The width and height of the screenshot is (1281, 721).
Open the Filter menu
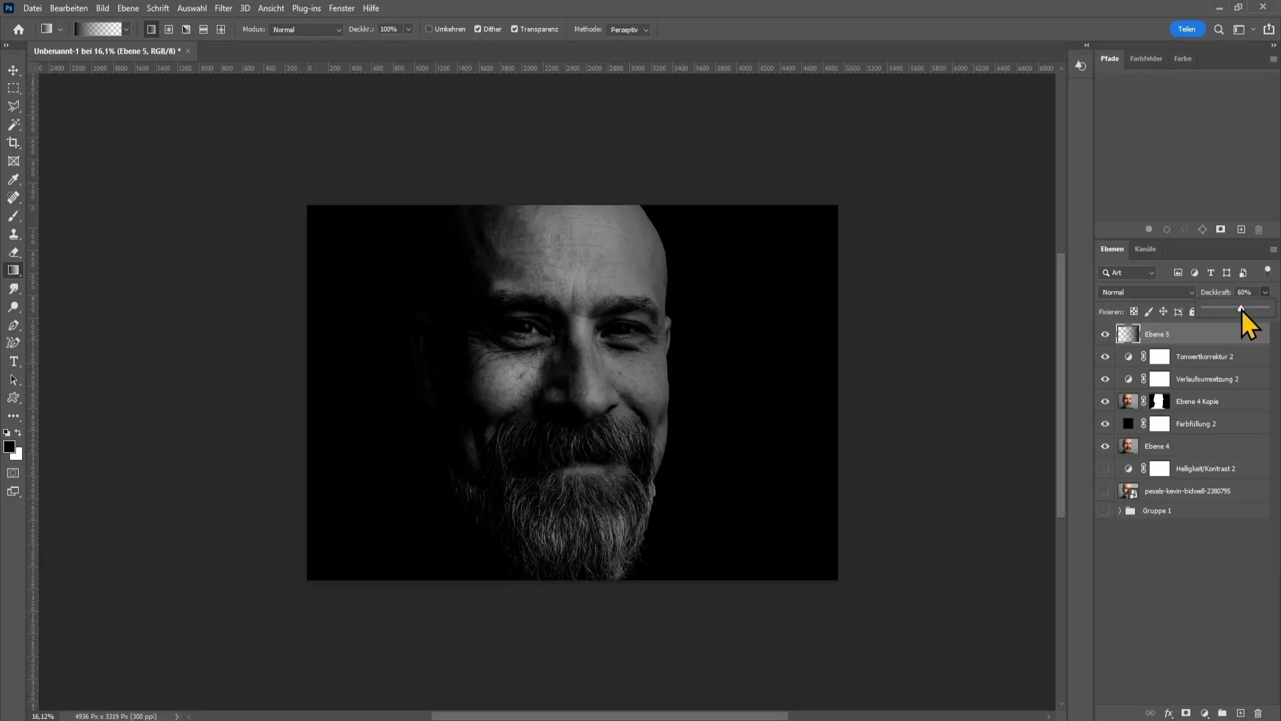[223, 8]
